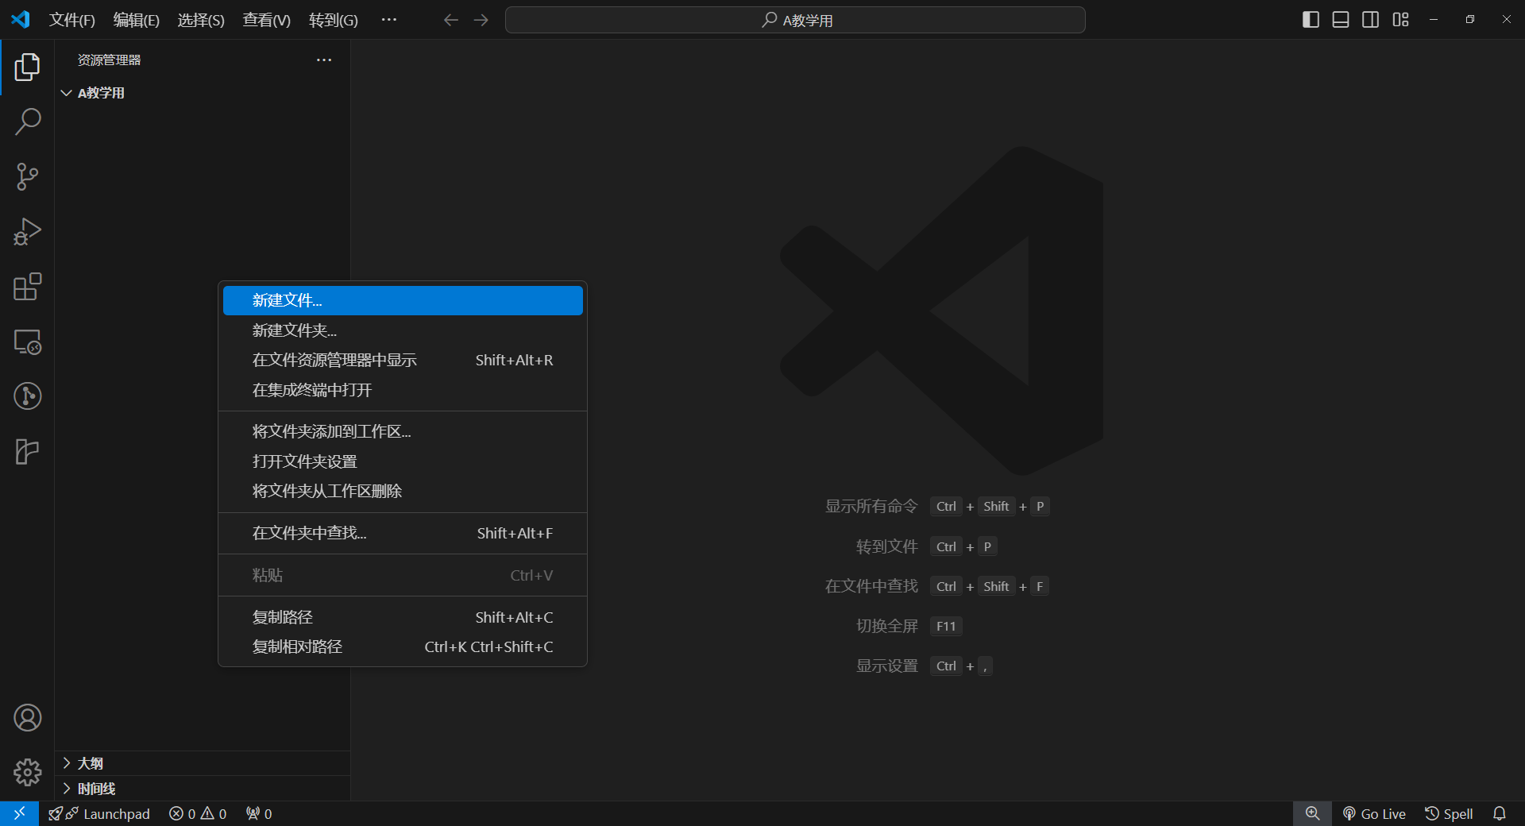The height and width of the screenshot is (826, 1525).
Task: Open the Git Graph circle icon view
Action: pyautogui.click(x=27, y=396)
